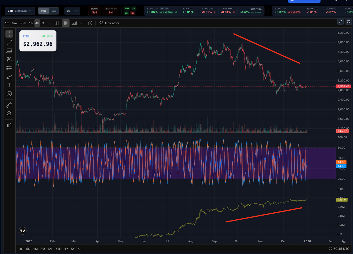Set date range to 6M
Image resolution: width=353 pixels, height=254 pixels.
50,249
